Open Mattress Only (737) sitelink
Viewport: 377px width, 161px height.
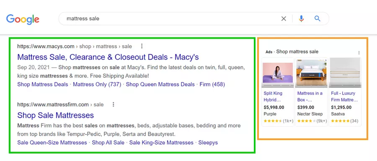click(x=97, y=84)
